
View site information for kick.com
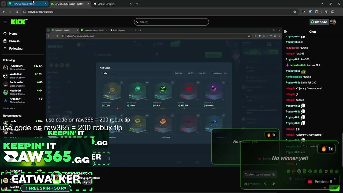24,12
